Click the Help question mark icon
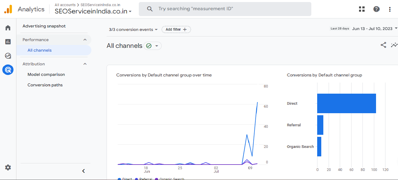The width and height of the screenshot is (398, 180). click(x=376, y=9)
